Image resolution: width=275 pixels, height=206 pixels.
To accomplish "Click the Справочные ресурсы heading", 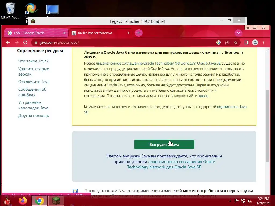I will (40, 51).
